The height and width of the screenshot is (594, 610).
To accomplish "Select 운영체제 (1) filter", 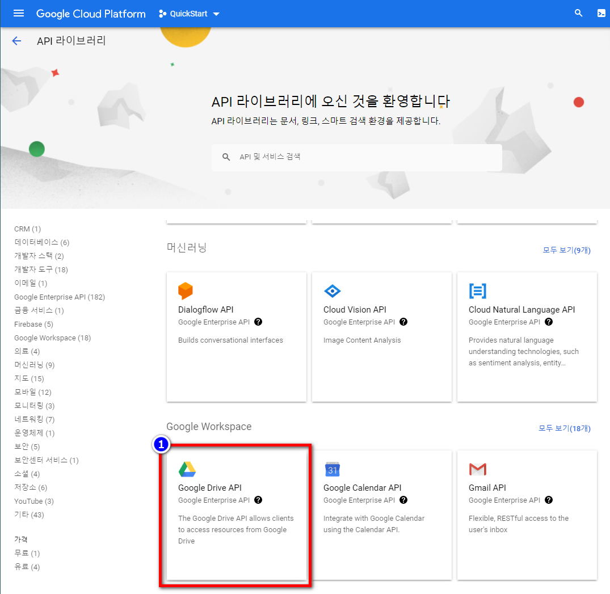I will point(35,433).
